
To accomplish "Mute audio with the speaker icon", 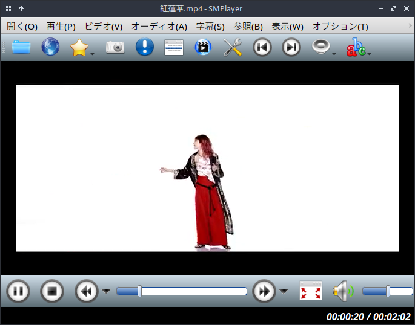I will 344,291.
